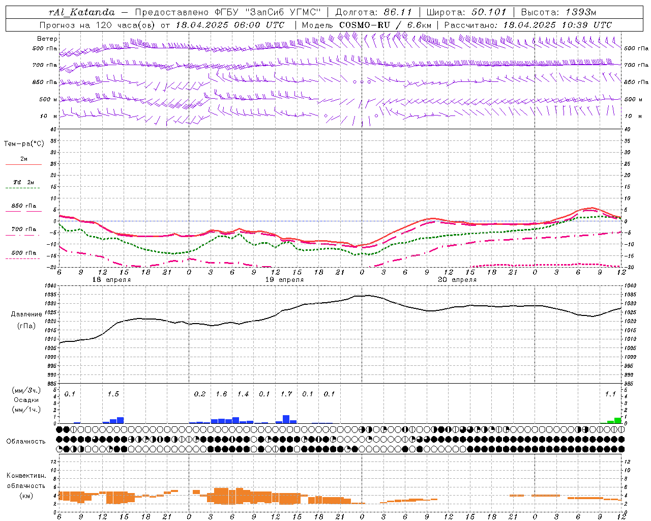Select the text Предоставлено ФГБУ "ЗапСиб УГМС"
Screen dimensions: 651x521
tap(228, 12)
